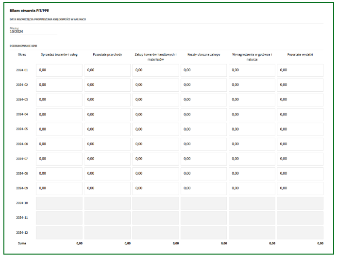
Task: Edit Koszty uboczne zakupu for 2024-09
Action: tap(203, 188)
